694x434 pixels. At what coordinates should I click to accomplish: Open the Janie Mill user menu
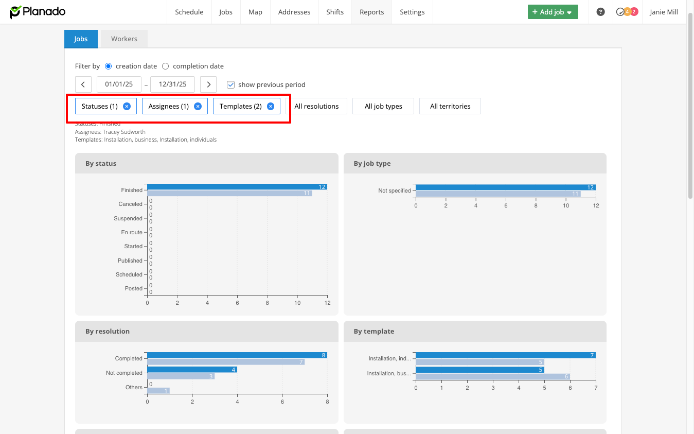click(664, 12)
